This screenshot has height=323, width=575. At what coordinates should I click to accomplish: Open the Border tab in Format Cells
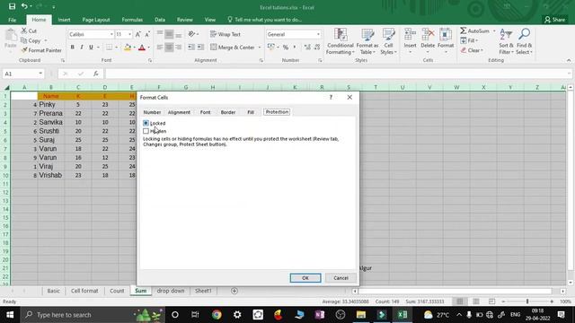[x=227, y=112]
